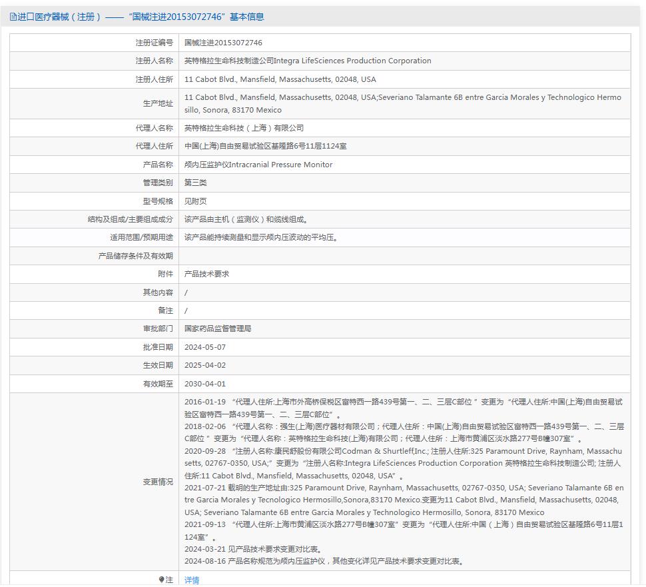Click the 注册证编号 label
646x587 pixels.
tap(155, 43)
